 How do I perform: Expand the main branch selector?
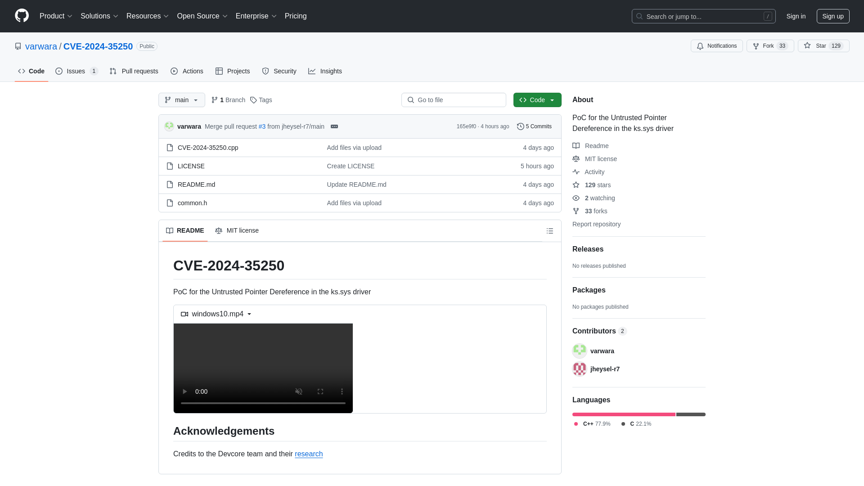coord(182,100)
